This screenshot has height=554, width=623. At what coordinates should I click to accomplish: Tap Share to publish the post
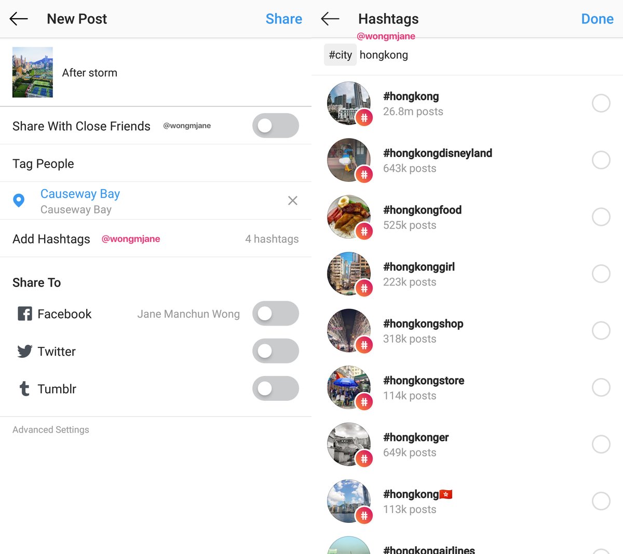tap(283, 19)
